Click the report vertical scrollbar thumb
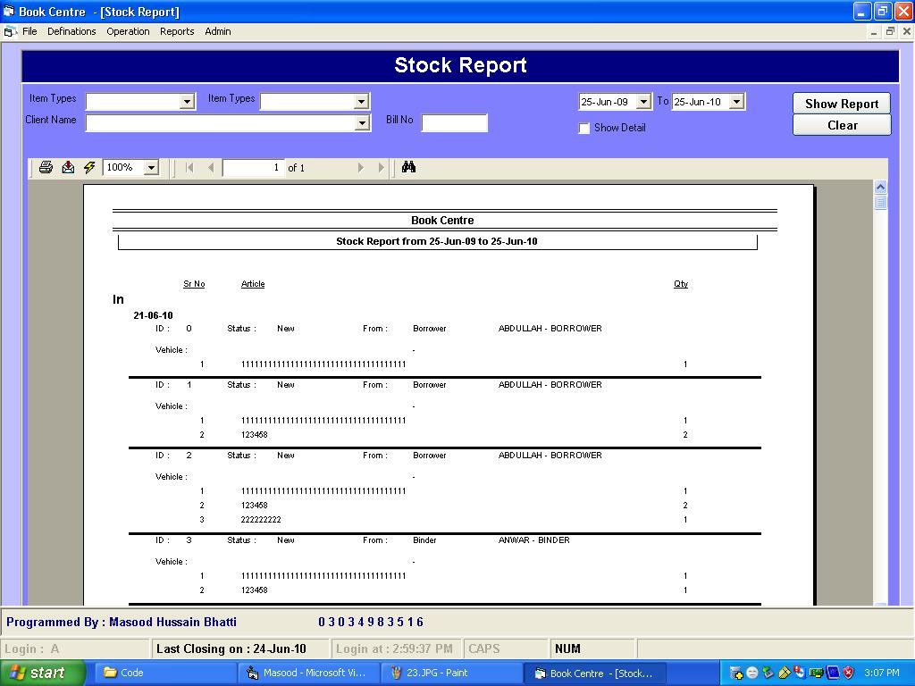Screen dimensions: 915x686 (880, 203)
